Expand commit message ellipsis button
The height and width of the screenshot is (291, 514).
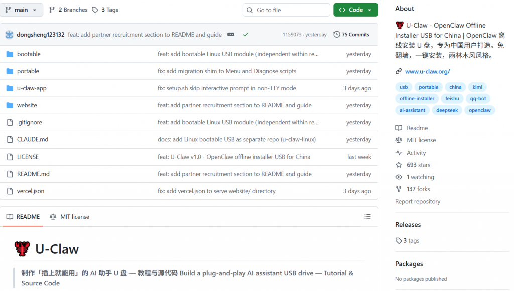click(231, 35)
